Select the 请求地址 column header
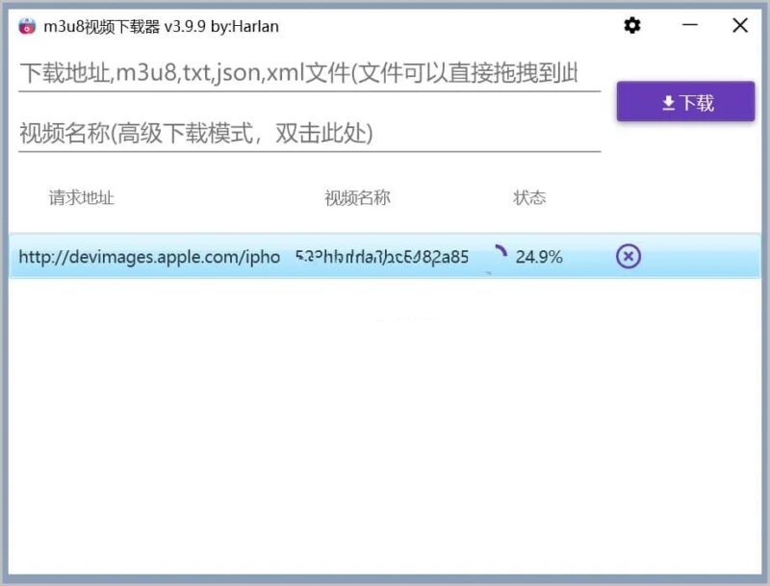Image resolution: width=770 pixels, height=586 pixels. click(78, 198)
